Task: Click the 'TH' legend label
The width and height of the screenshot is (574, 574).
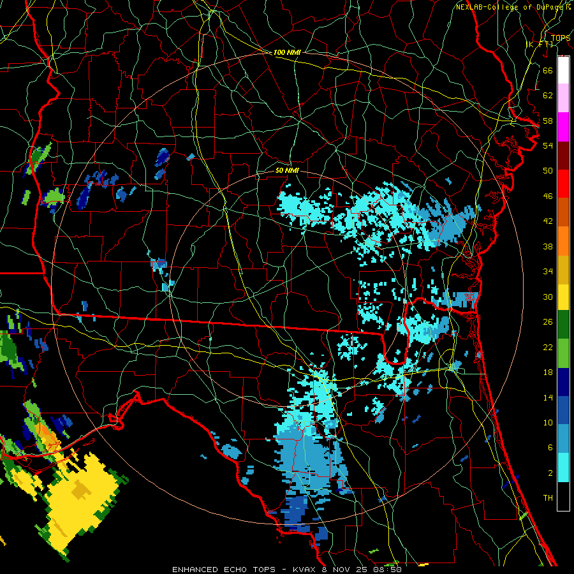Action: click(x=548, y=498)
